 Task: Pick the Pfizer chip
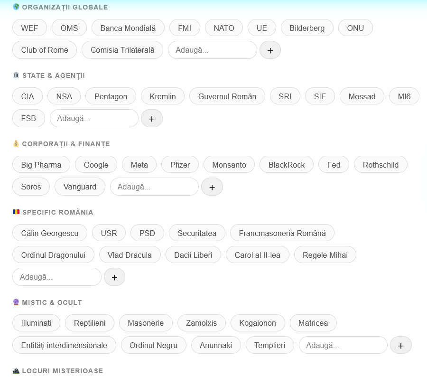180,165
